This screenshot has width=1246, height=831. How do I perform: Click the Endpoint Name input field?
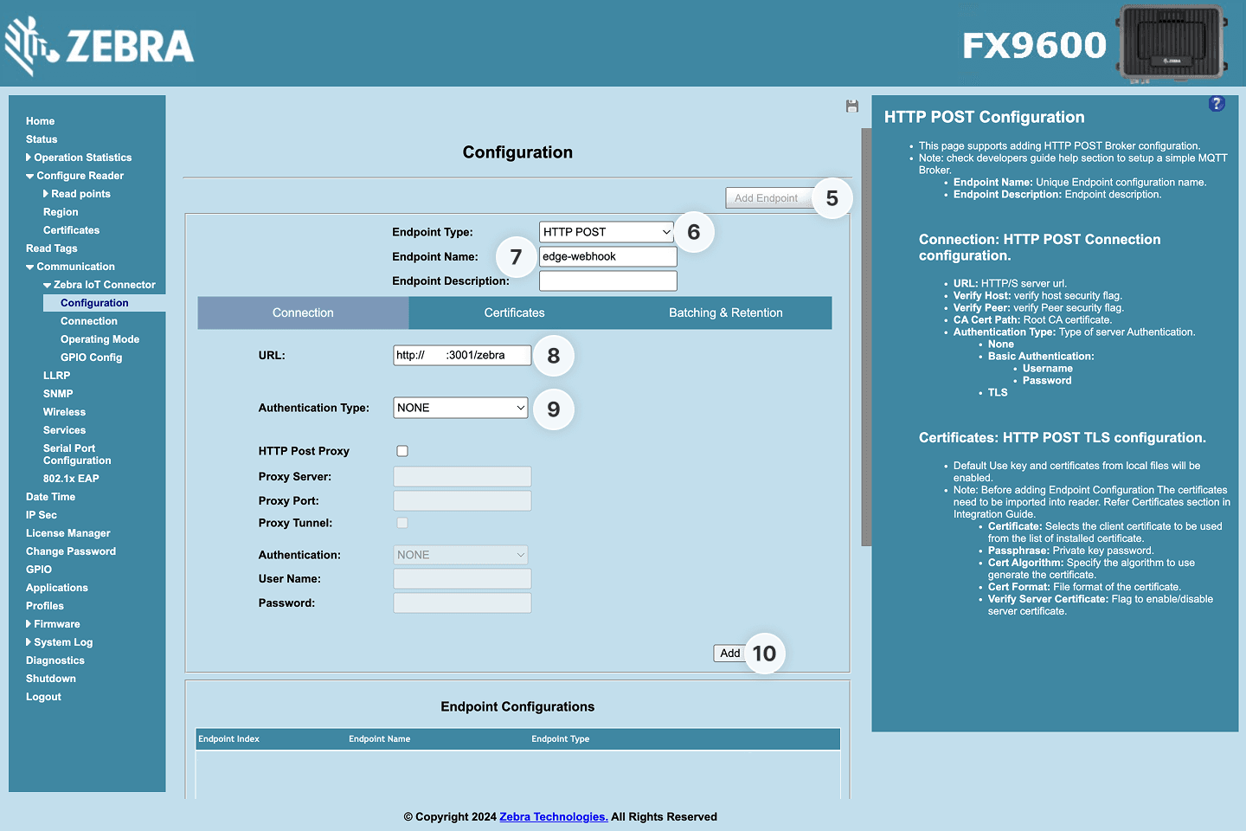[608, 256]
